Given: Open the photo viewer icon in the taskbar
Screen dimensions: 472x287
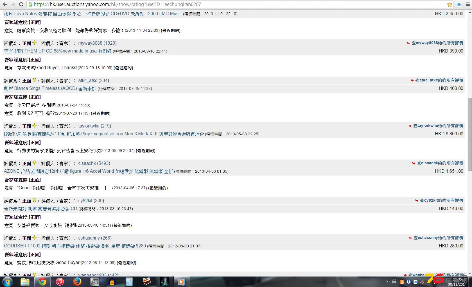Looking at the screenshot, I should 147,282.
